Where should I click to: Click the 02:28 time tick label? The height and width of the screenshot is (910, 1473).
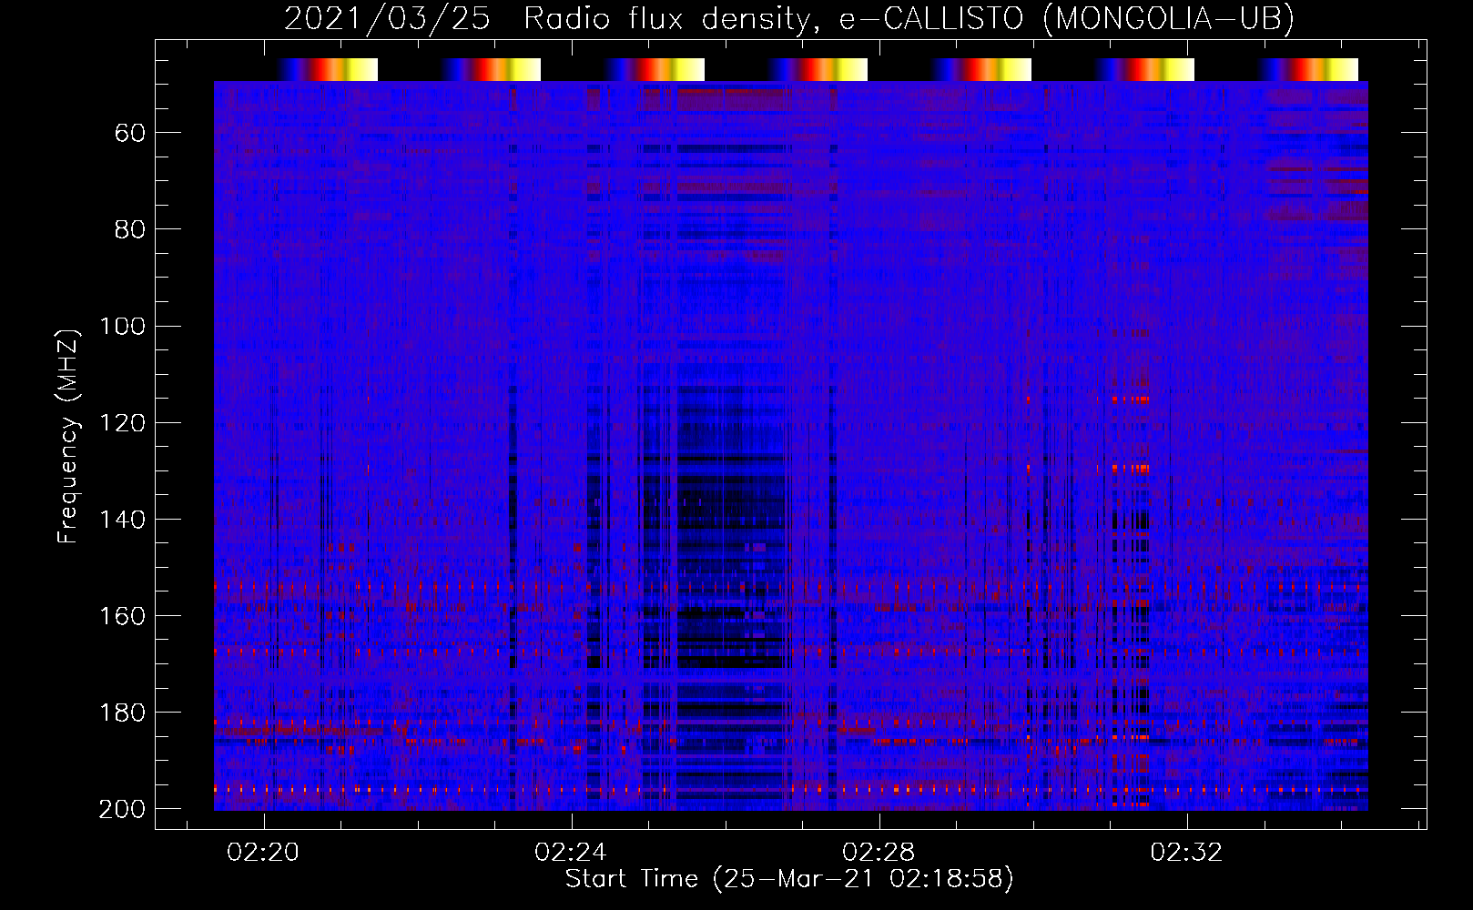(879, 853)
